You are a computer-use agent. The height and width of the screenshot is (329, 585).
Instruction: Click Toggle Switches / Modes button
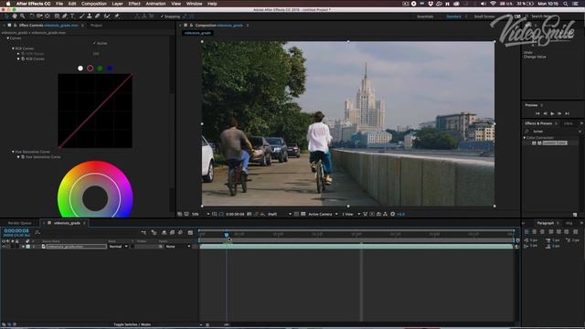[x=132, y=324]
